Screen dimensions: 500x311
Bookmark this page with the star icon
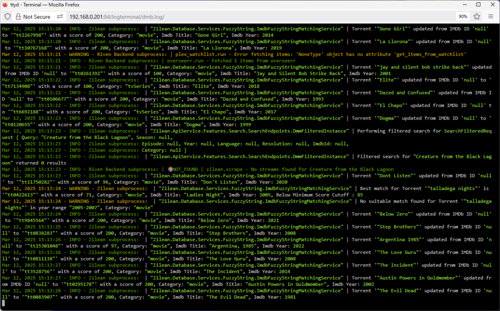(x=476, y=16)
